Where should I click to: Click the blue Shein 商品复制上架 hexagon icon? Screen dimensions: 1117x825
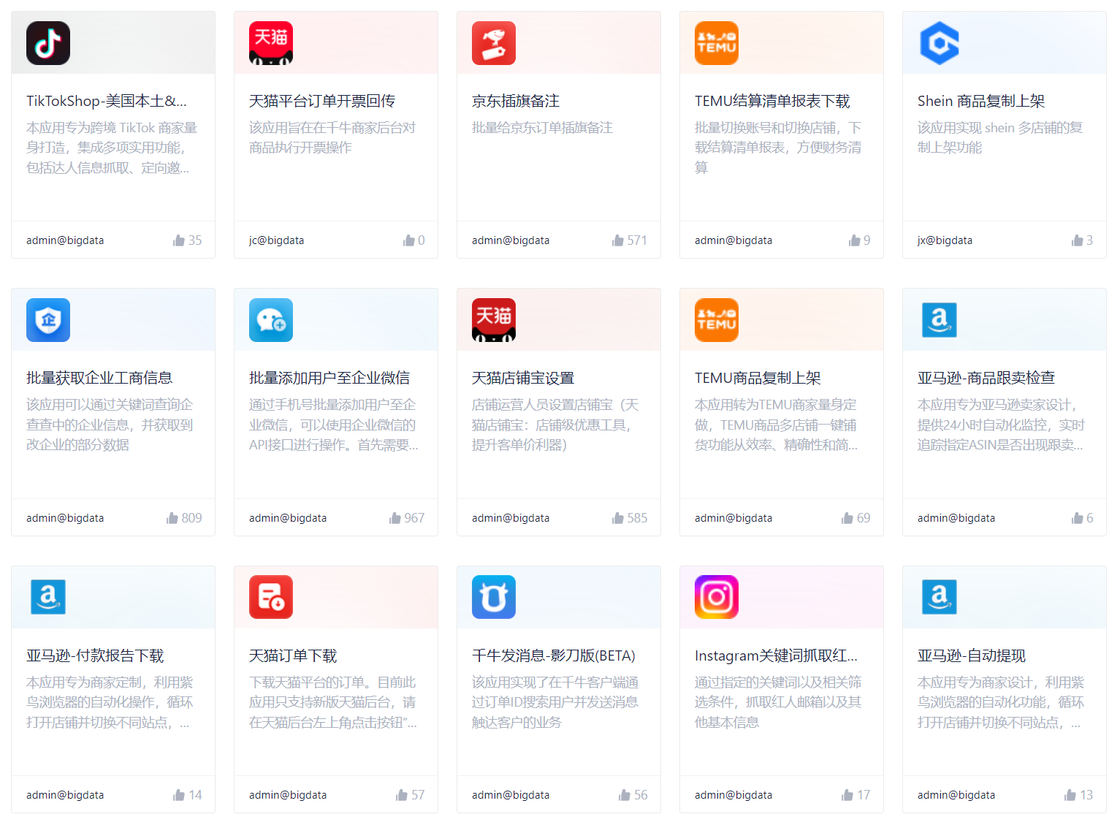(x=939, y=43)
